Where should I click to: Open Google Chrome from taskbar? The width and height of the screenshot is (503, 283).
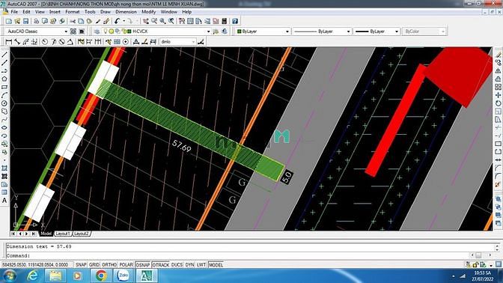coord(101,276)
